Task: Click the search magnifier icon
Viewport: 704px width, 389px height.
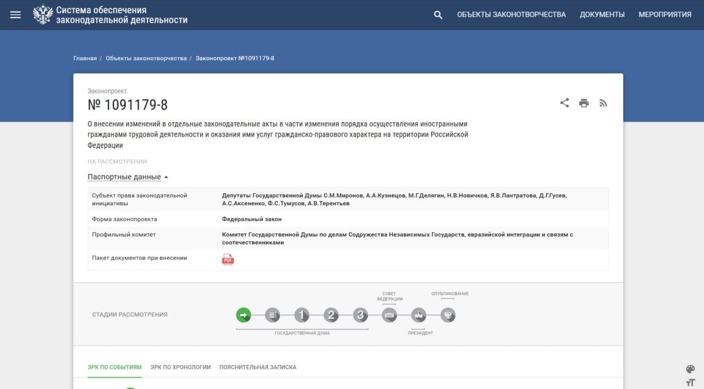Action: (x=438, y=15)
